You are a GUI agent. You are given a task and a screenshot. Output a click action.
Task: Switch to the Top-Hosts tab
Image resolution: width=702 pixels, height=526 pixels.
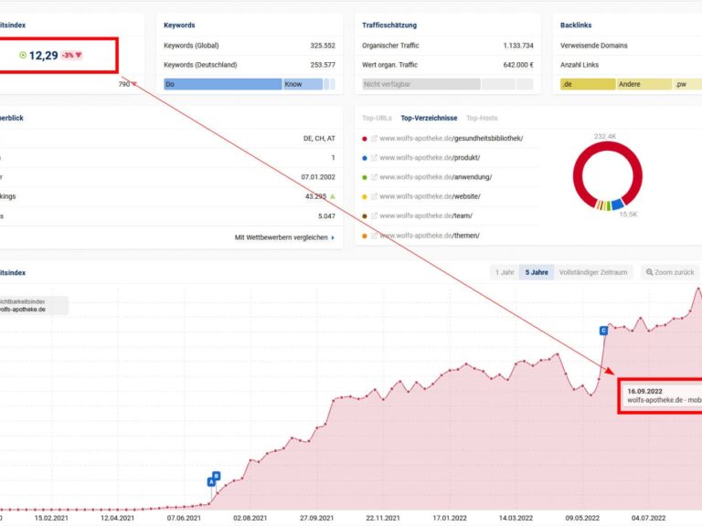tap(482, 118)
